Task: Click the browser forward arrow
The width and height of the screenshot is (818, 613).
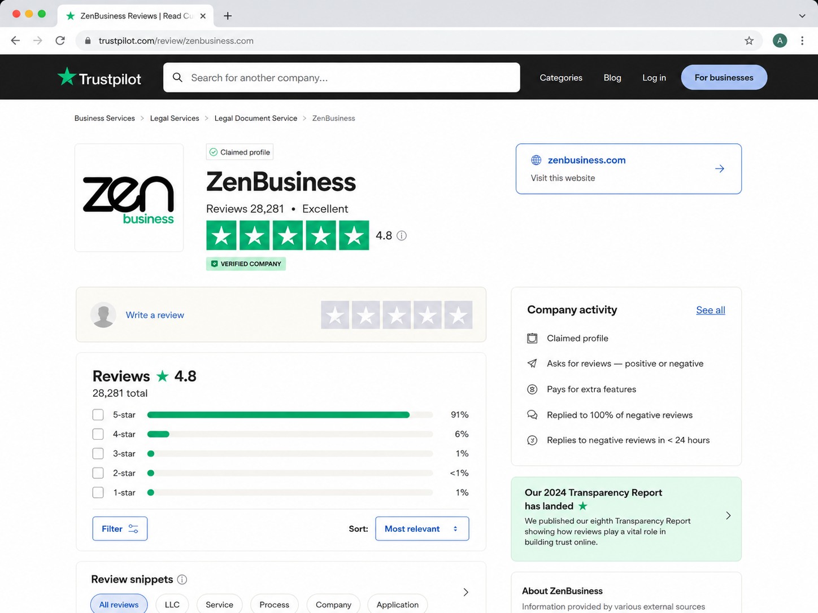Action: 37,41
